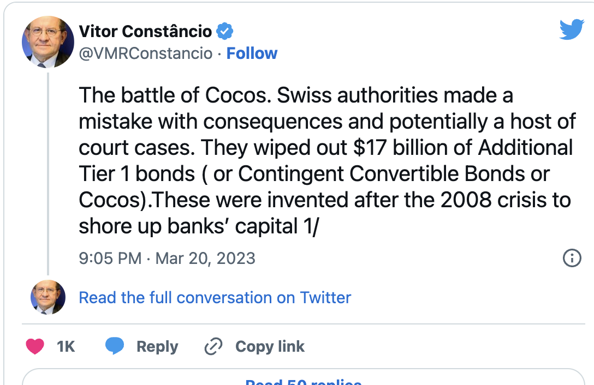Like the tweet with the heart icon
The image size is (594, 385).
coord(35,346)
